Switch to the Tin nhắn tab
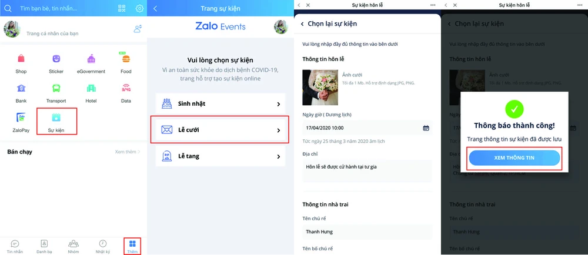This screenshot has width=588, height=255. point(15,247)
